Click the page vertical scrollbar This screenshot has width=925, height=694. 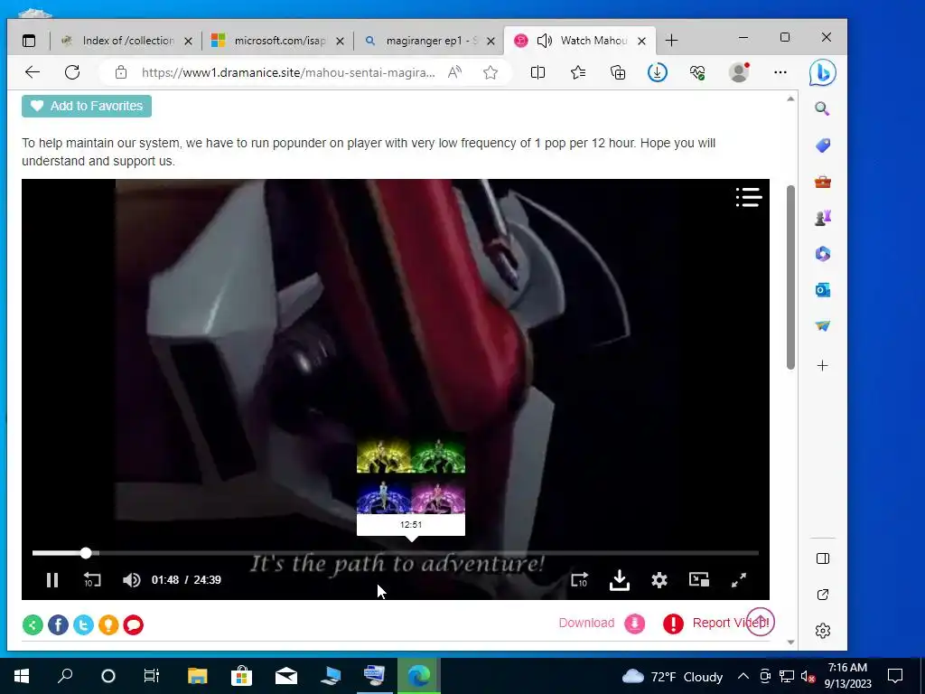point(790,277)
